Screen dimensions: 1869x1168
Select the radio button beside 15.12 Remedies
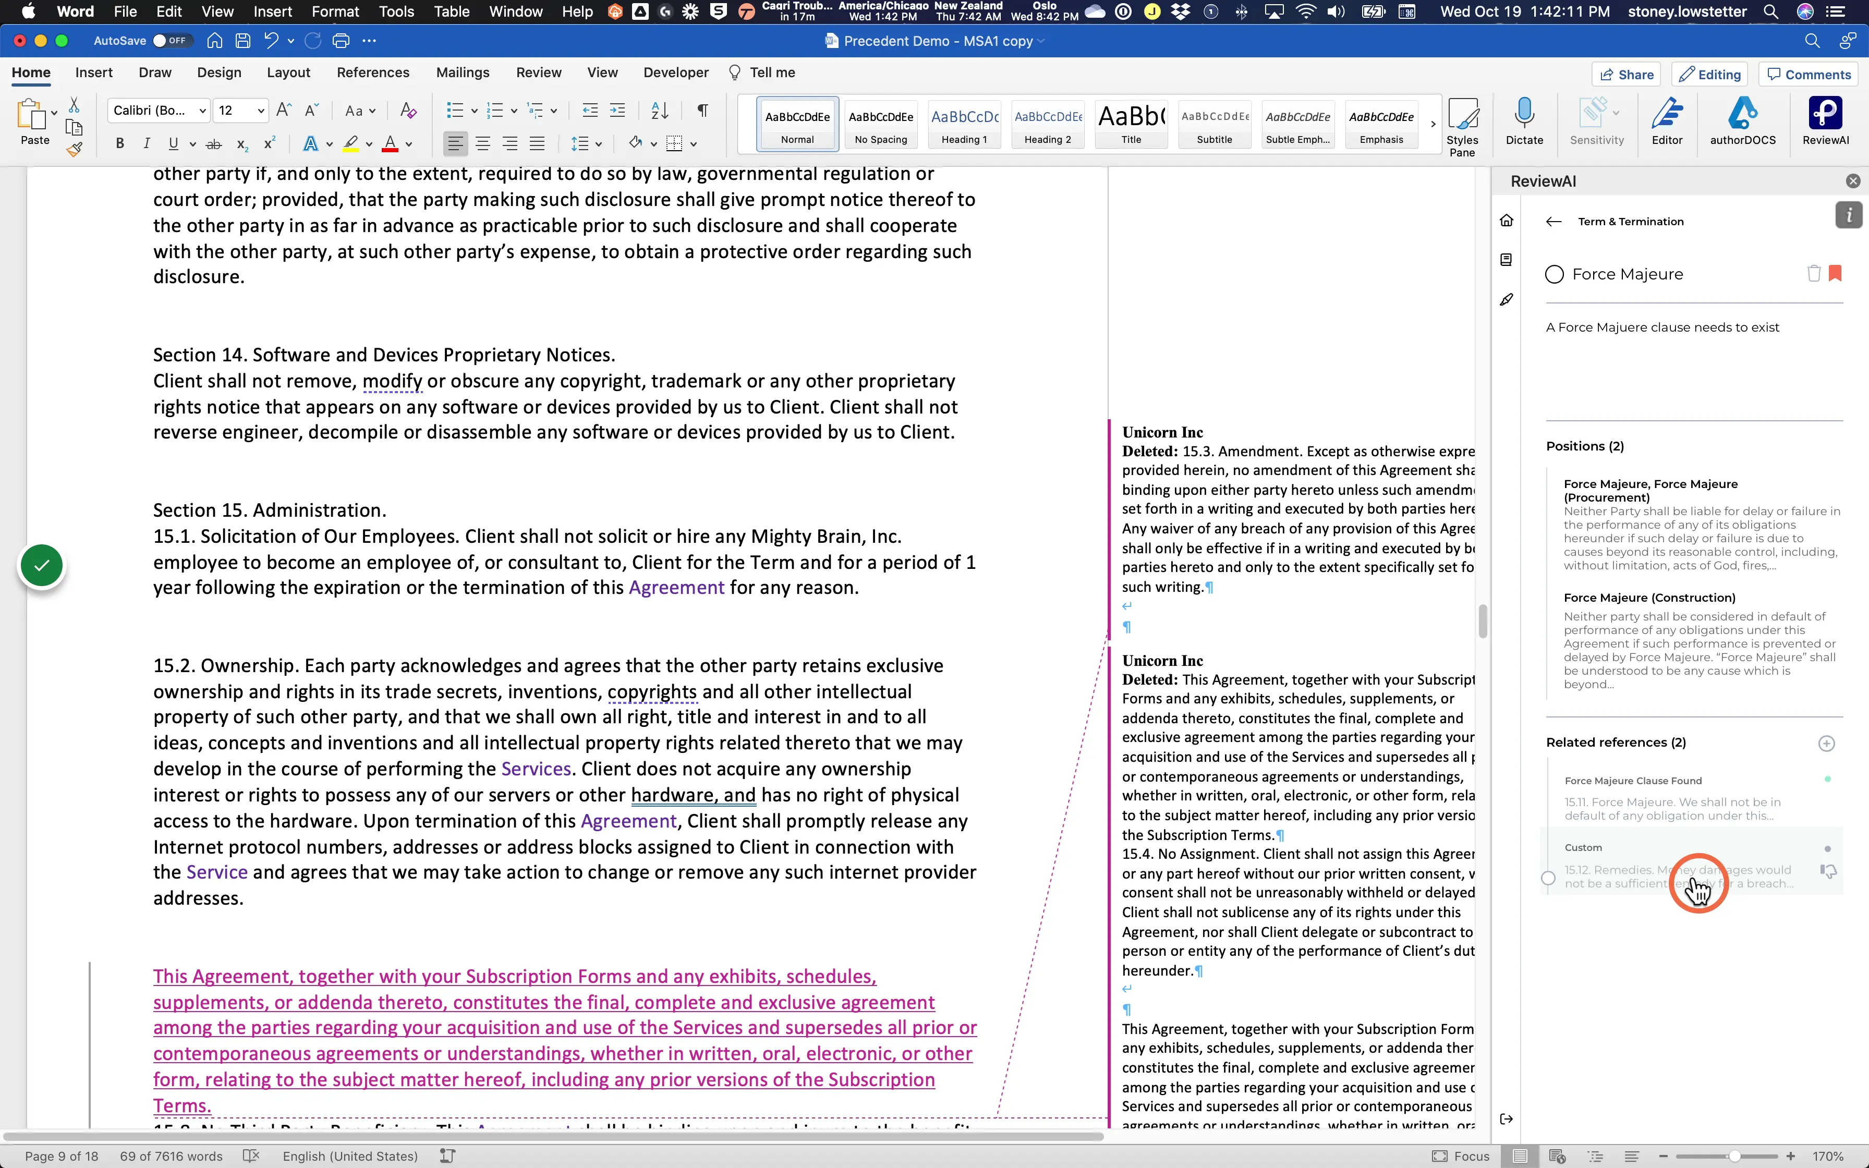coord(1548,878)
